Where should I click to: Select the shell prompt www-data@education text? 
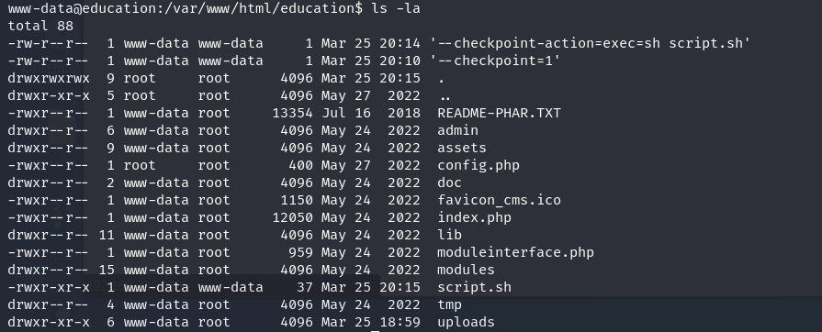tap(84, 8)
